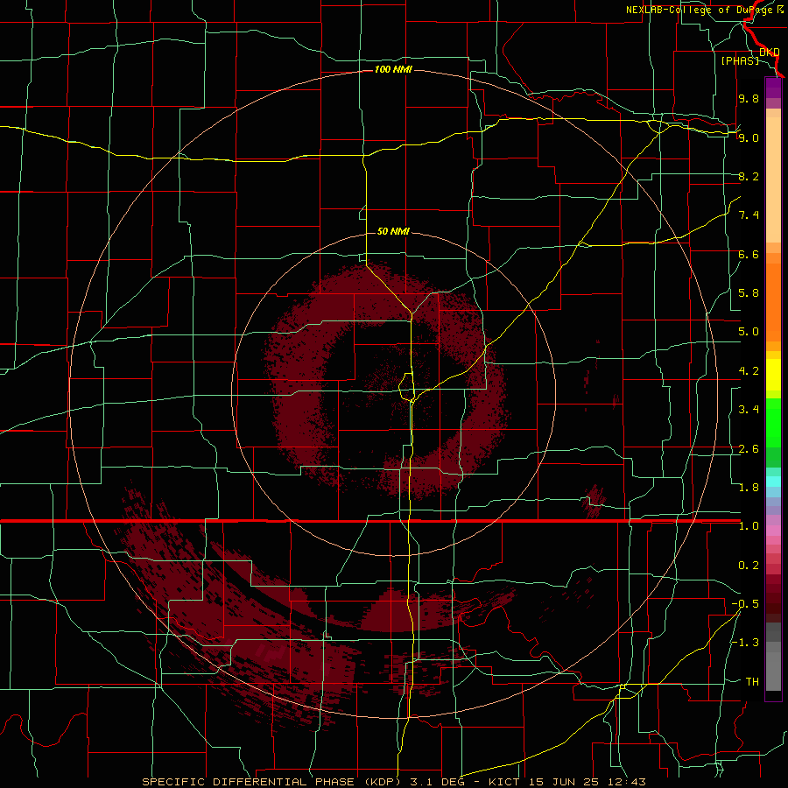Click the 100 NMI range ring label

point(393,69)
